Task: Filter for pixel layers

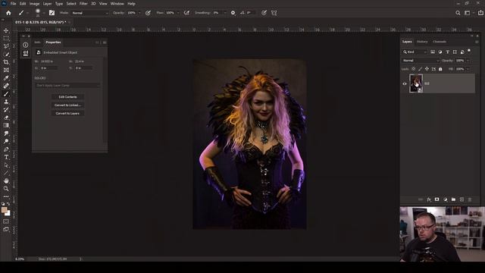Action: (x=433, y=52)
